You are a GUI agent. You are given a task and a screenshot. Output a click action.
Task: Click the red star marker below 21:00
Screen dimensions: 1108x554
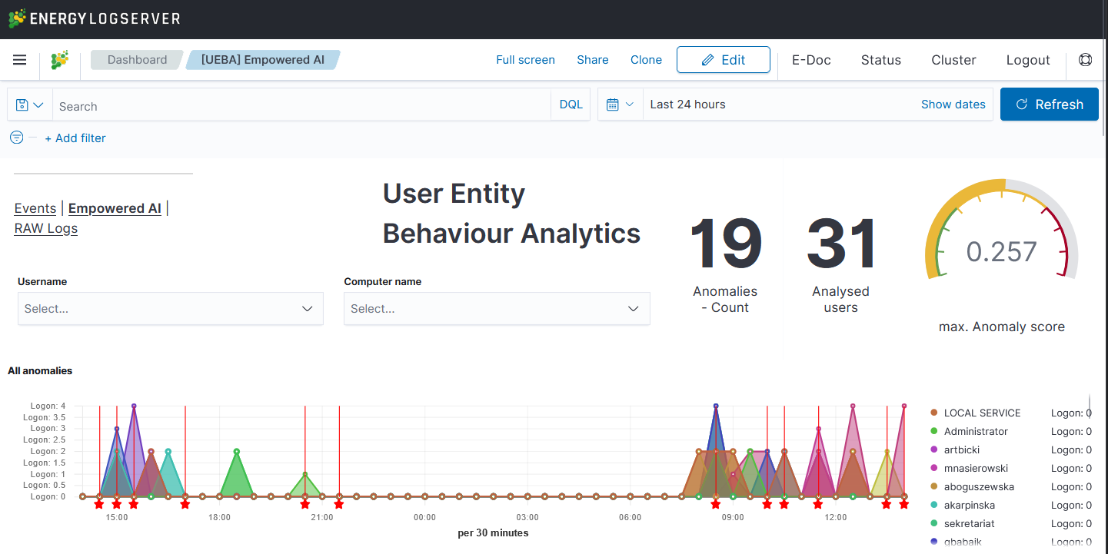339,504
